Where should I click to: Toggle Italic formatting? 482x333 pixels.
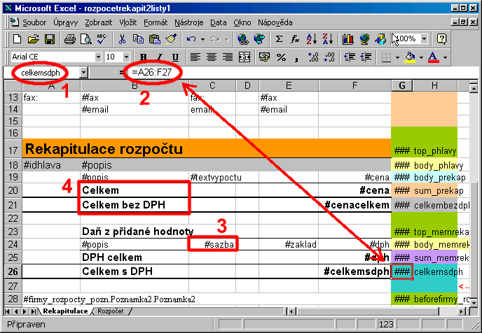[x=159, y=57]
